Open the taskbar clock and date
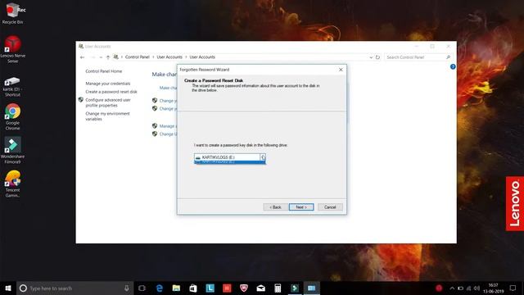Viewport: 524px width, 295px height. [x=493, y=288]
